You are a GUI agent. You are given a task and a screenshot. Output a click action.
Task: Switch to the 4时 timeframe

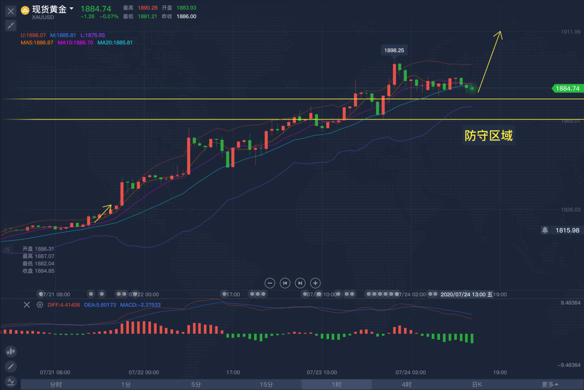[x=406, y=384]
